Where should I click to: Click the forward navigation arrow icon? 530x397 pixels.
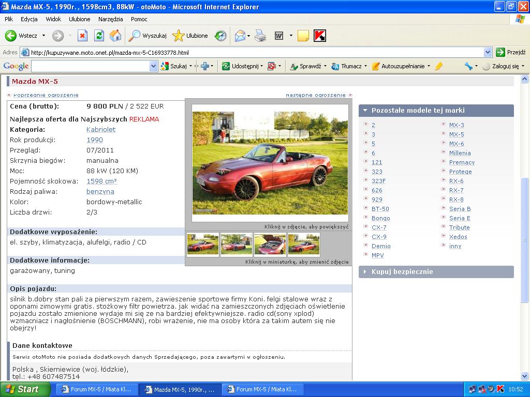tap(58, 36)
